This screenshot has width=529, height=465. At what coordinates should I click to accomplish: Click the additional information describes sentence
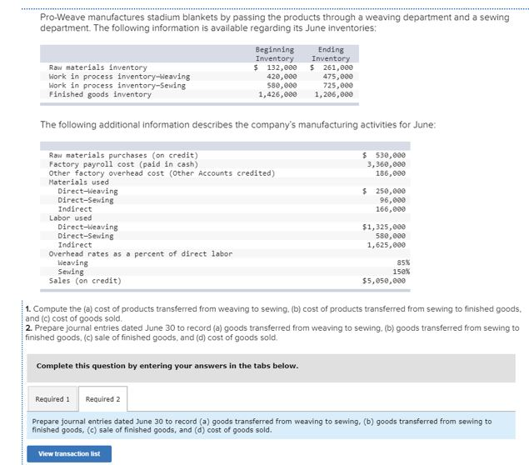pyautogui.click(x=238, y=125)
